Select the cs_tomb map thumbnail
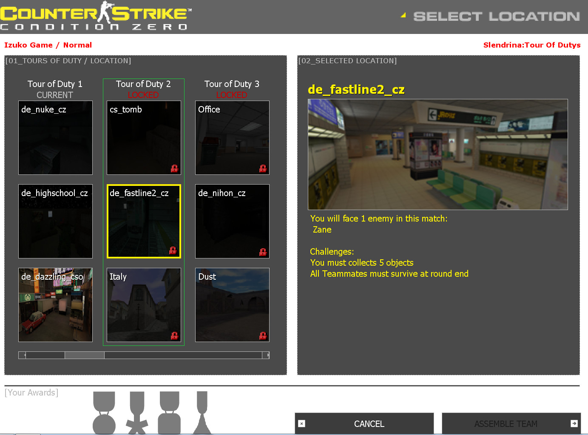This screenshot has height=435, width=588. (x=144, y=138)
